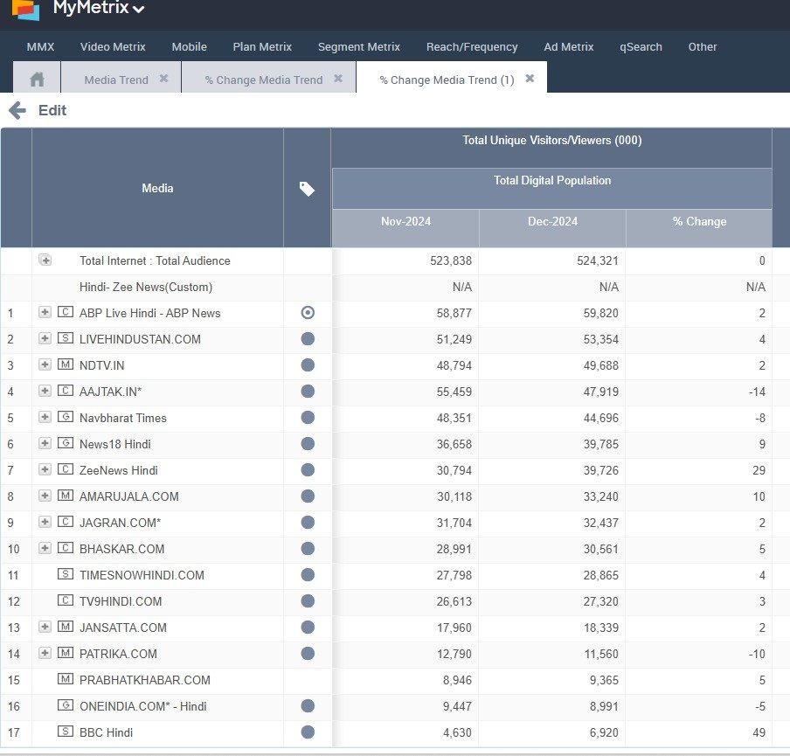The image size is (790, 756).
Task: Toggle the tag dot for ZeeNews Hindi
Action: point(308,469)
